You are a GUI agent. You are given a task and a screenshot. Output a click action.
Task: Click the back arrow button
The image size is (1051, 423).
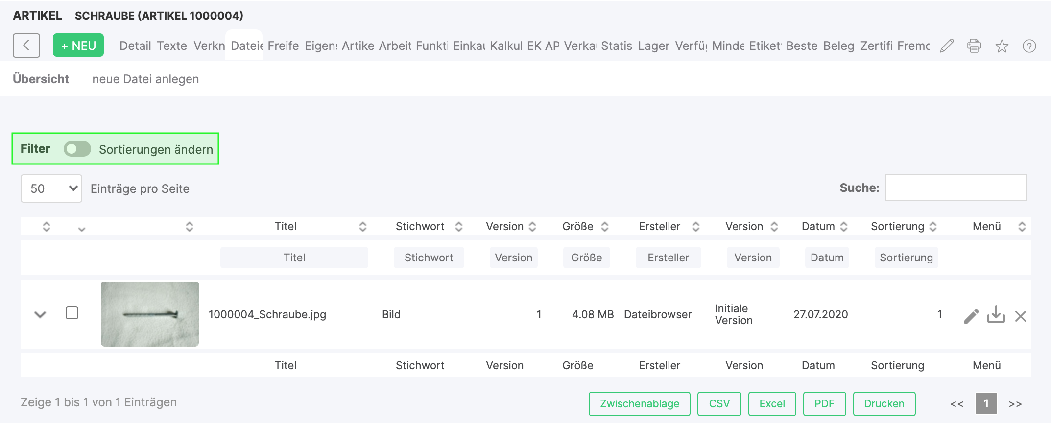[x=26, y=46]
